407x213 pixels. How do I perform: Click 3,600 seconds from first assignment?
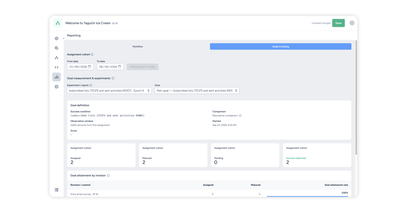click(x=90, y=125)
